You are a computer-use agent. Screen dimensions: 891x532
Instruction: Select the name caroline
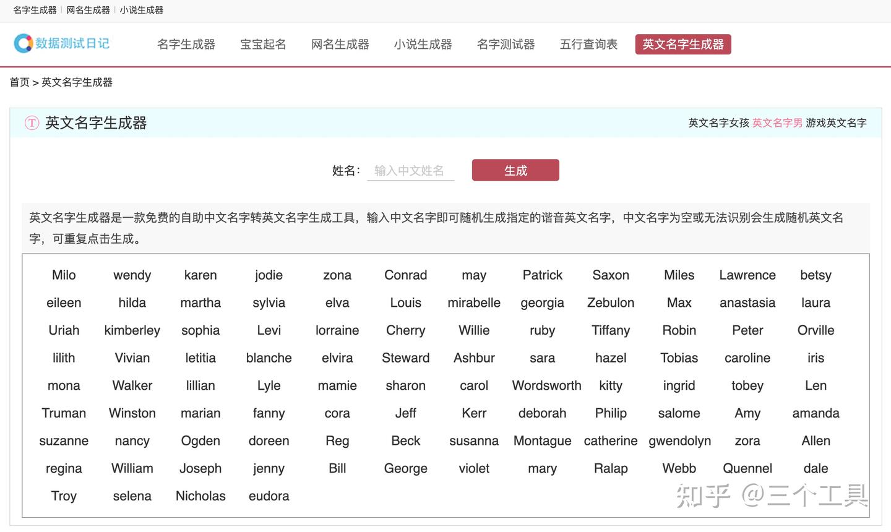click(x=747, y=358)
